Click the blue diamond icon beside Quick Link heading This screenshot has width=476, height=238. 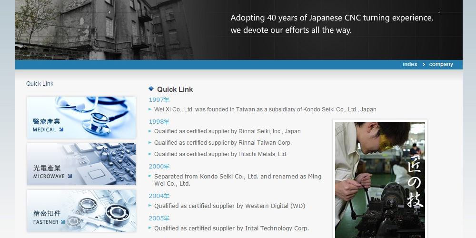(151, 89)
